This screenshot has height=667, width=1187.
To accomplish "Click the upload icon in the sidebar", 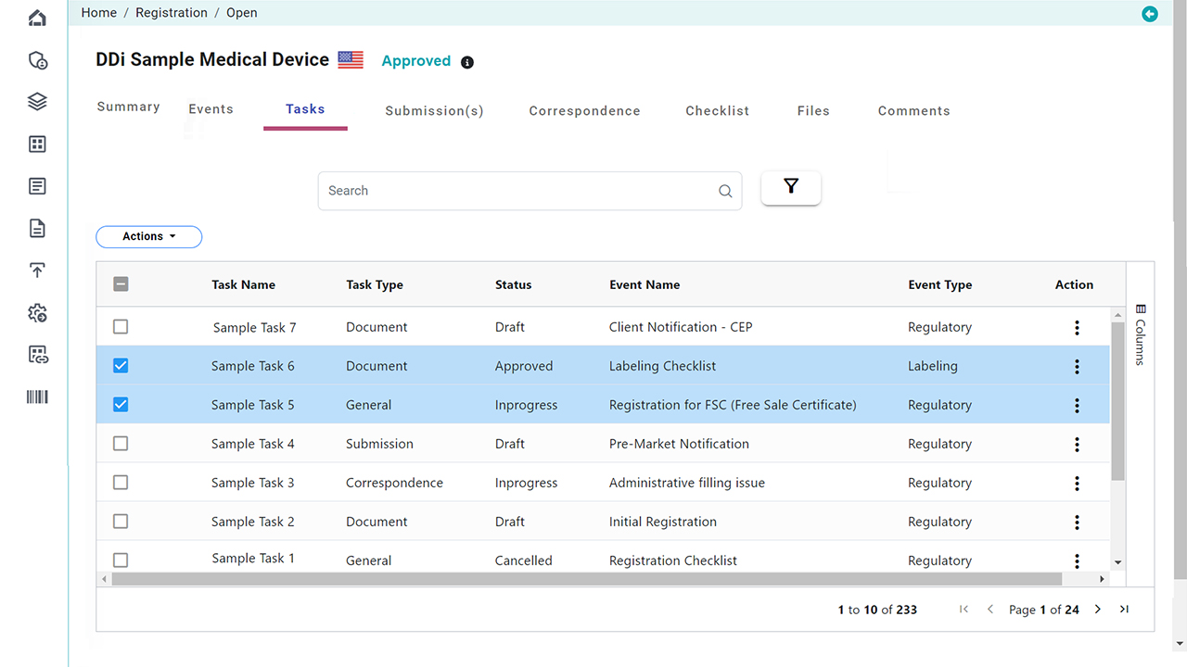I will (x=37, y=271).
